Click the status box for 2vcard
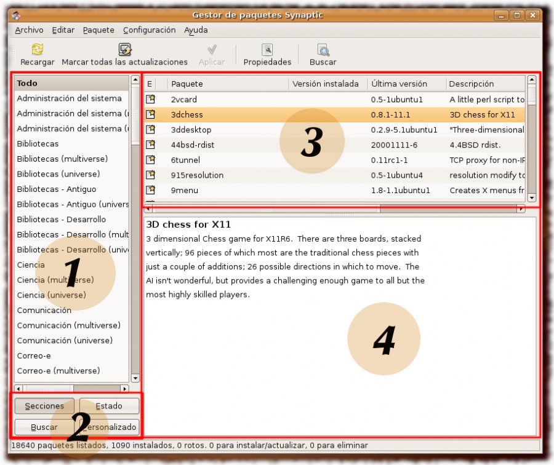Viewport: 554px width, 465px height. (x=150, y=99)
